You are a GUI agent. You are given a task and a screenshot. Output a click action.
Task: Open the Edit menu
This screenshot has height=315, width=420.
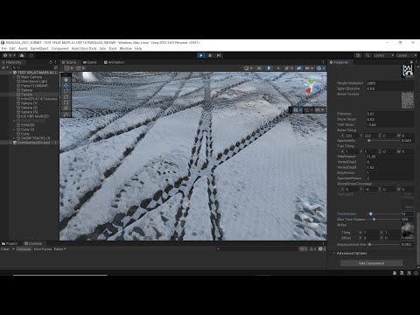click(x=12, y=48)
